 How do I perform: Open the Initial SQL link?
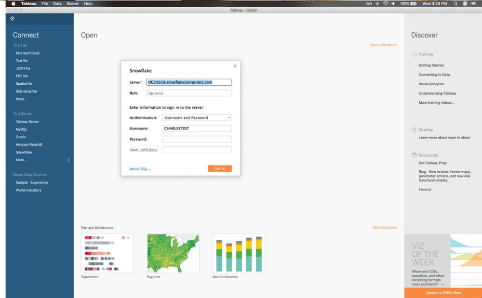140,169
